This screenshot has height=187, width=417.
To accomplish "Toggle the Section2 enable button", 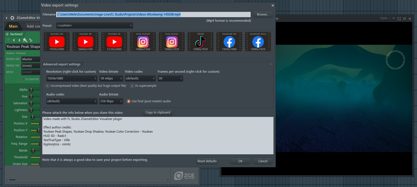I will (7, 34).
